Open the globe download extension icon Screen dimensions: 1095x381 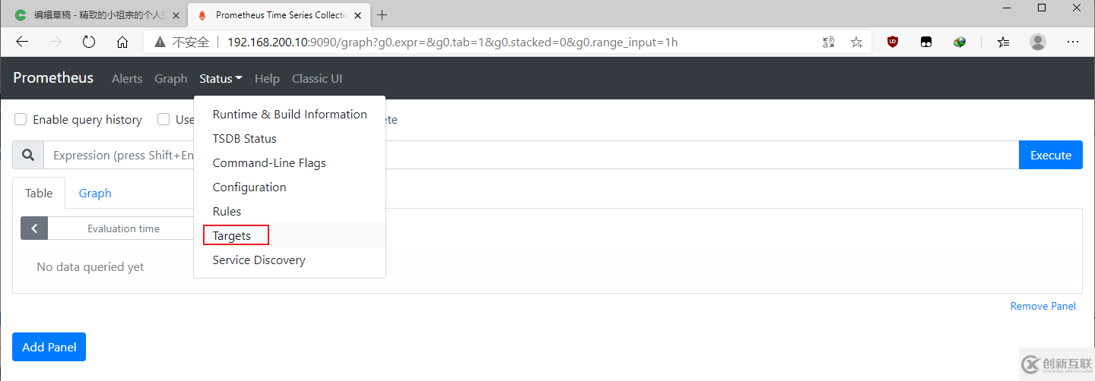pyautogui.click(x=960, y=43)
